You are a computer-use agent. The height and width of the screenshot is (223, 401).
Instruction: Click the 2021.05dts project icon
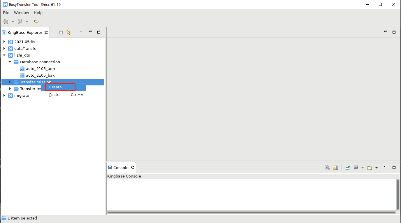pyautogui.click(x=10, y=42)
